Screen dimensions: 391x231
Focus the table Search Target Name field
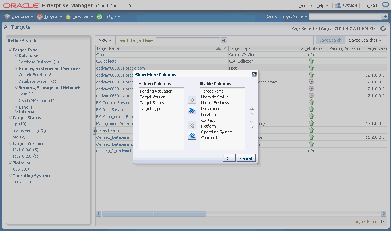click(x=188, y=40)
